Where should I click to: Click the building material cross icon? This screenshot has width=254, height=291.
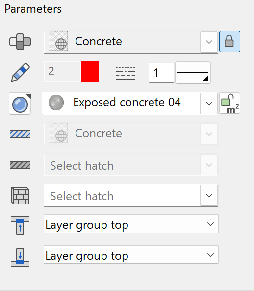[x=20, y=42]
